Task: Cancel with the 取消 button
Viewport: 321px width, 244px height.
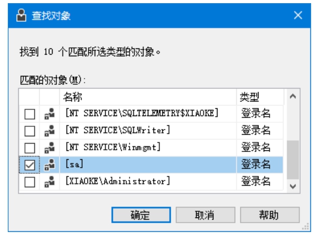Action: pos(204,215)
